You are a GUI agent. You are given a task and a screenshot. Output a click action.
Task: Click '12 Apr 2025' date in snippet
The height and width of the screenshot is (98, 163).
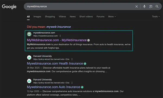[33, 91]
